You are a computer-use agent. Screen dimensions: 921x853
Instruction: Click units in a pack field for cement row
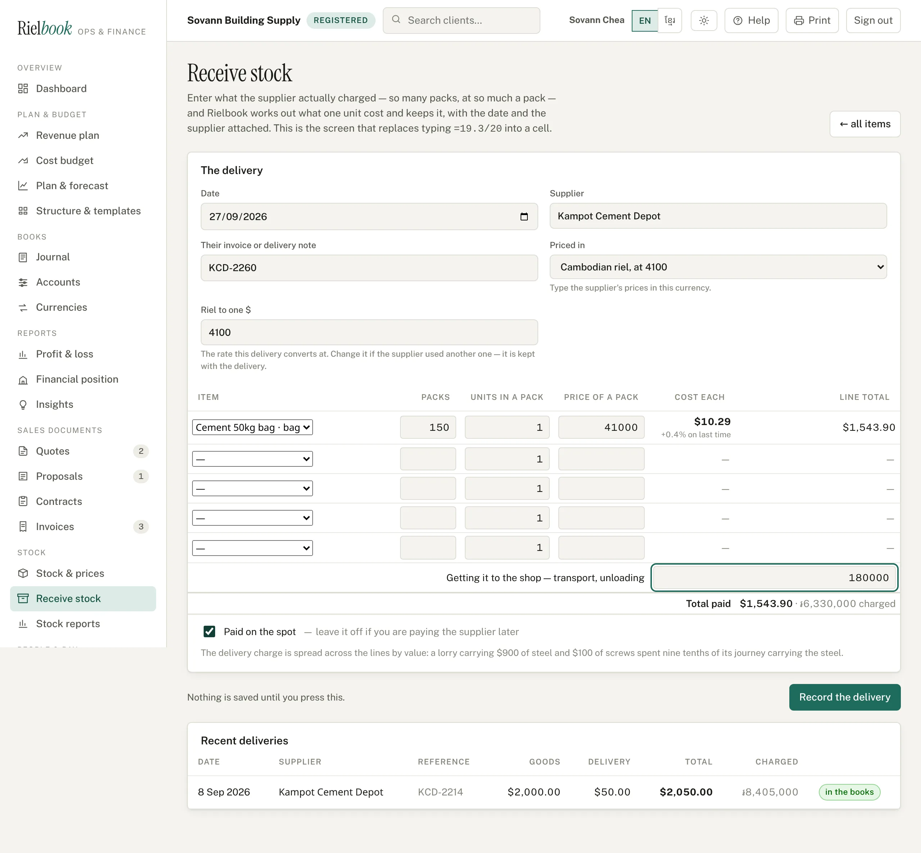[x=507, y=428]
